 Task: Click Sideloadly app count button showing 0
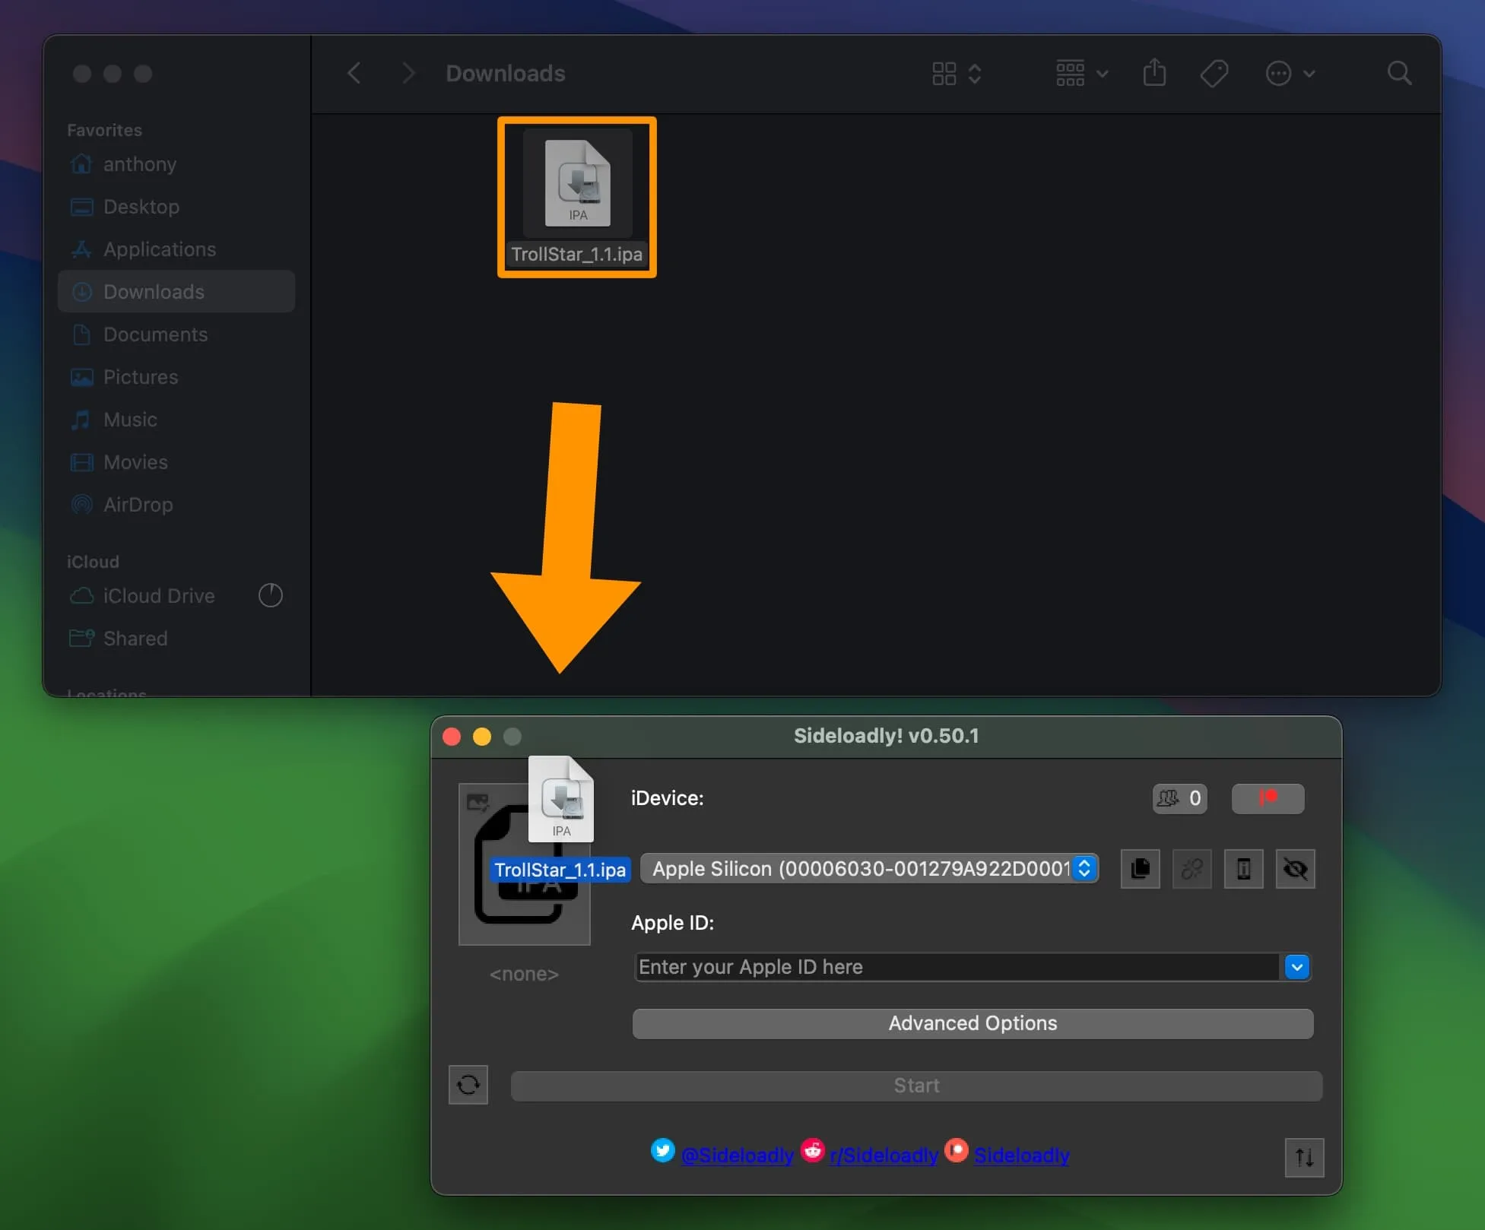tap(1180, 798)
